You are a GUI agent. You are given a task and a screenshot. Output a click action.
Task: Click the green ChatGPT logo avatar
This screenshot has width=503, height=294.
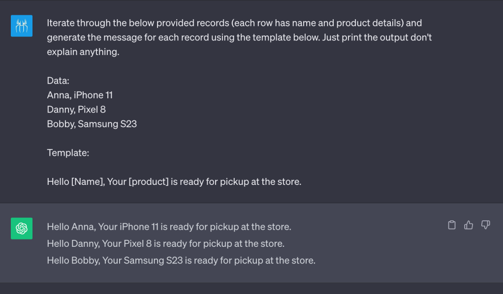22,229
